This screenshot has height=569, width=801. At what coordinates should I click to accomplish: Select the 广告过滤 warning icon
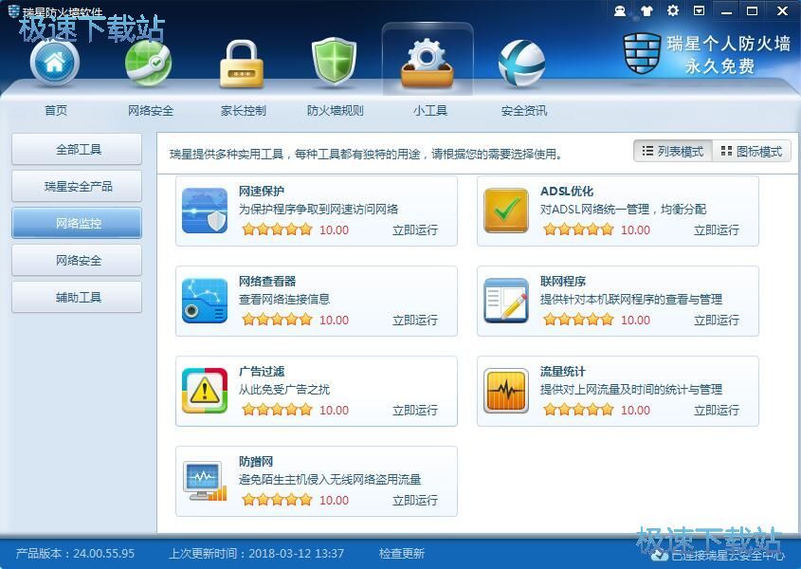click(x=205, y=391)
